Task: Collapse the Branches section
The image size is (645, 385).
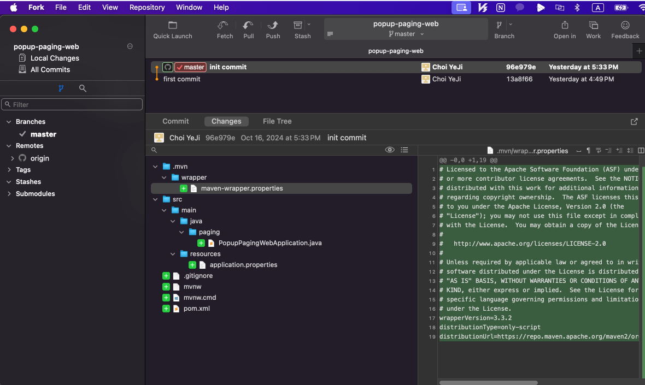Action: (x=9, y=122)
